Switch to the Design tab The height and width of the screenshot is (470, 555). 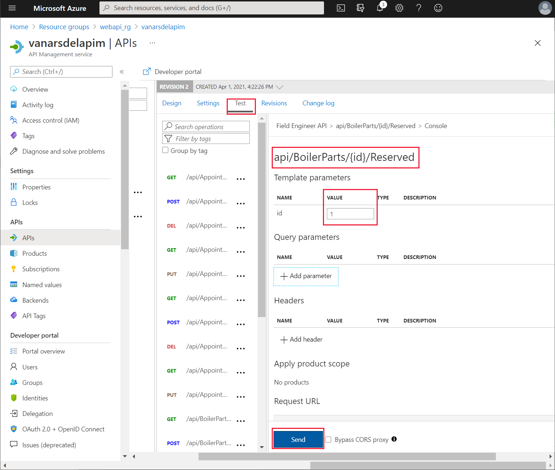[x=172, y=103]
